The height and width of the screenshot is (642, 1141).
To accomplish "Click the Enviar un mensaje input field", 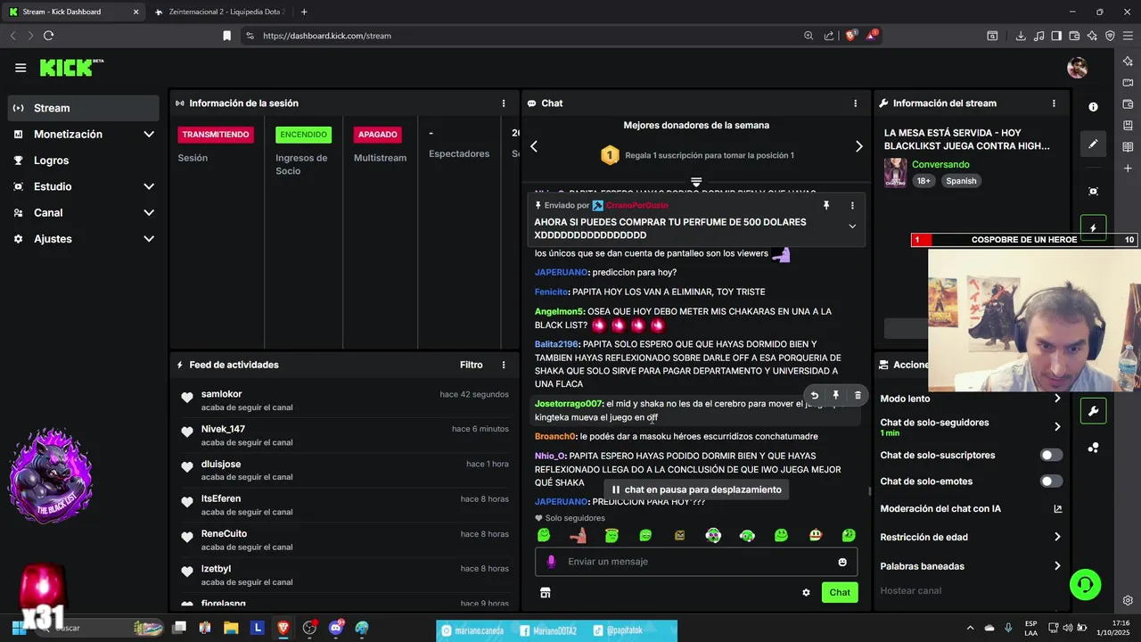I will (696, 562).
